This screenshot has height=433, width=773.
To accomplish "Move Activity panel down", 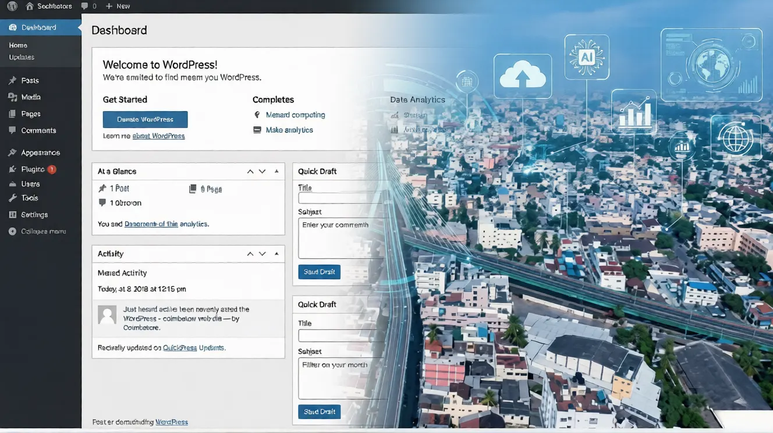I will (263, 254).
